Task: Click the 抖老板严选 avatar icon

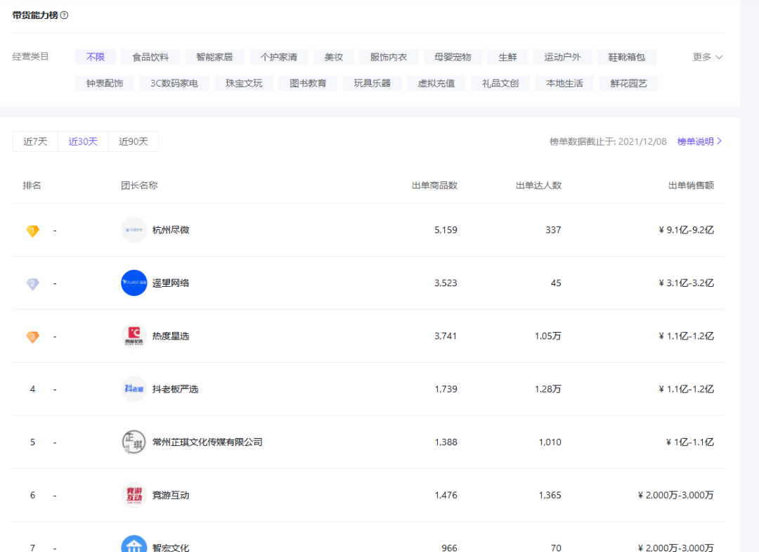Action: [x=134, y=389]
